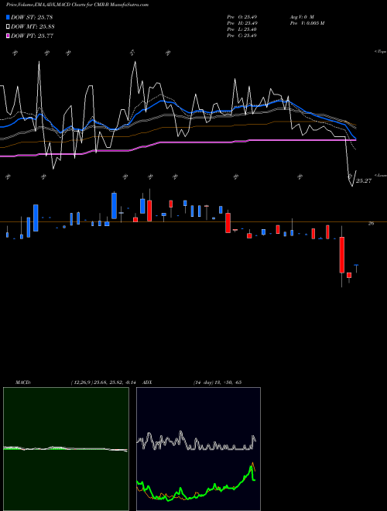Click the large red candlestick near chart end
This screenshot has width=387, height=511.
[341, 255]
